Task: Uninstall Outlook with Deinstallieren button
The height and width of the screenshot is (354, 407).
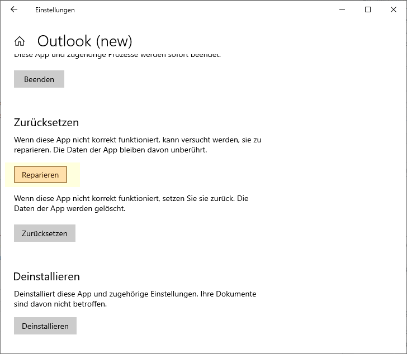Action: pyautogui.click(x=45, y=326)
